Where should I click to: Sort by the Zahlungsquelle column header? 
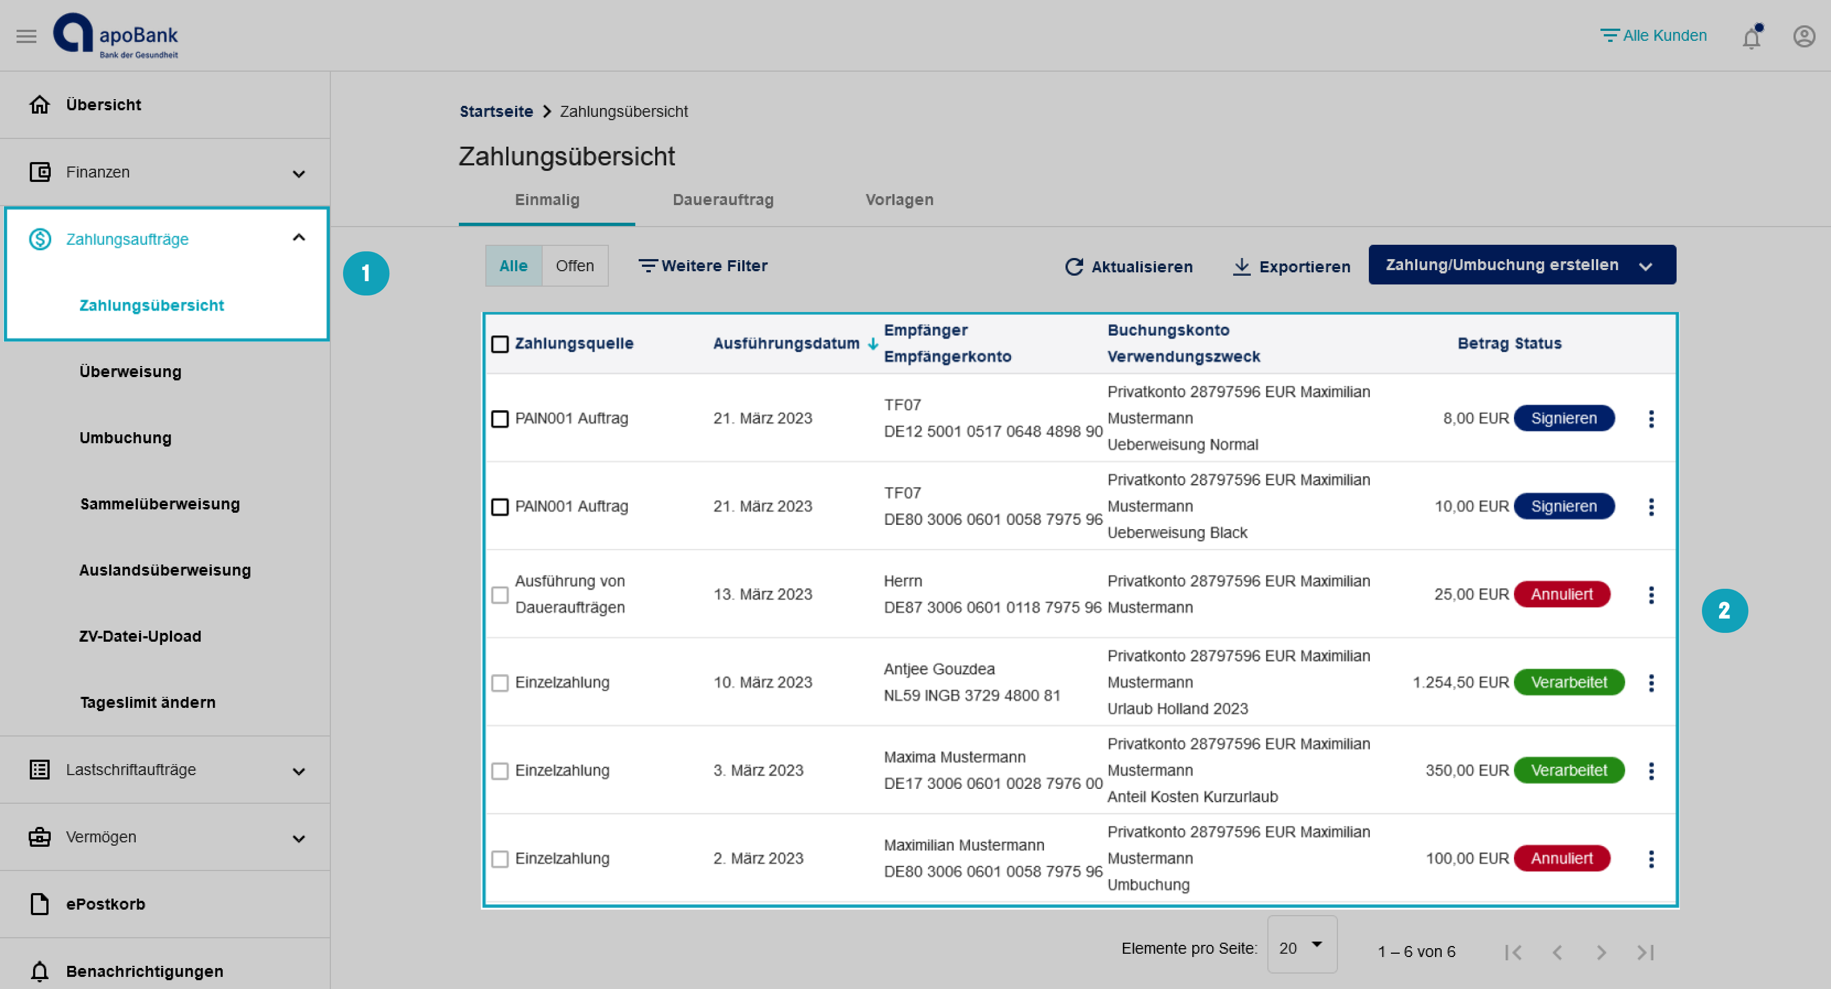pos(574,344)
